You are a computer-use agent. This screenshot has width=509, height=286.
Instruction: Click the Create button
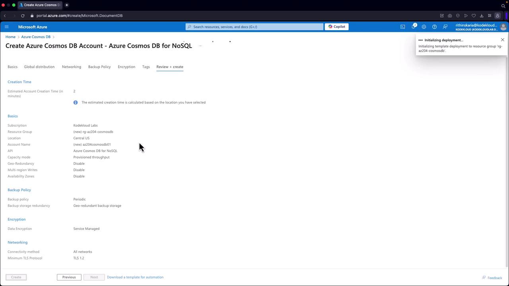coord(16,277)
